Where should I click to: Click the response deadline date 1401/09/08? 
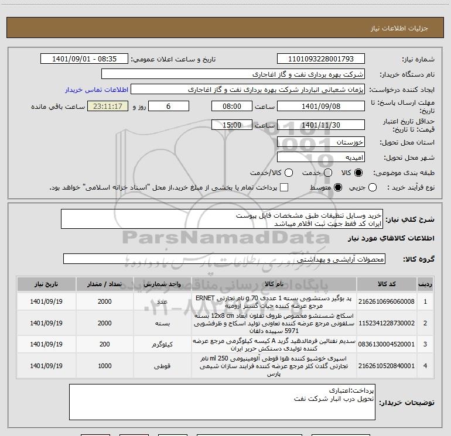(x=321, y=106)
